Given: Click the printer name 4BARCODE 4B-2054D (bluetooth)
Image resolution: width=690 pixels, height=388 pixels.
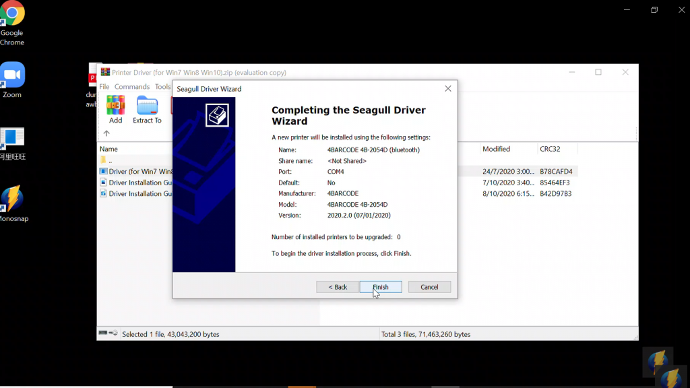Looking at the screenshot, I should pyautogui.click(x=373, y=150).
